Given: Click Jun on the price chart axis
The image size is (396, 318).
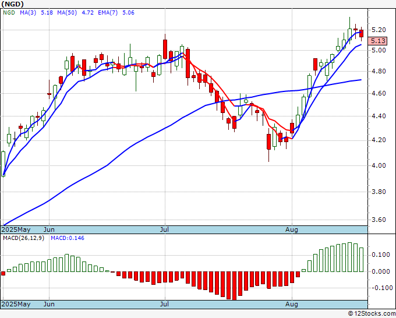Looking at the screenshot, I should click(49, 229).
